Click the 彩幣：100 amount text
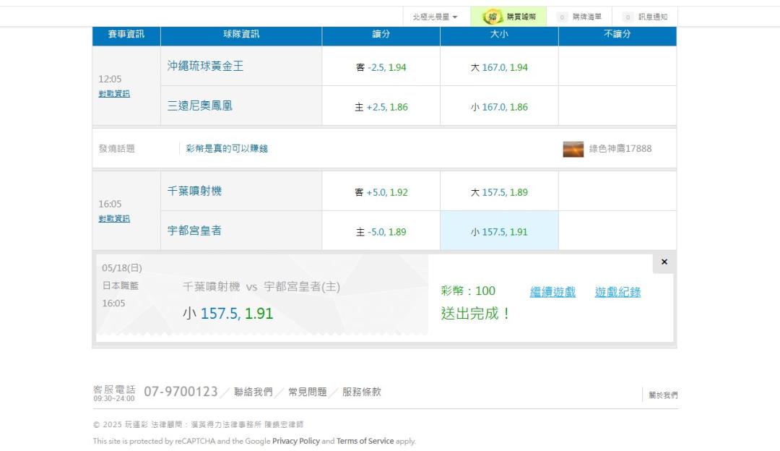The image size is (780, 451). click(x=468, y=291)
